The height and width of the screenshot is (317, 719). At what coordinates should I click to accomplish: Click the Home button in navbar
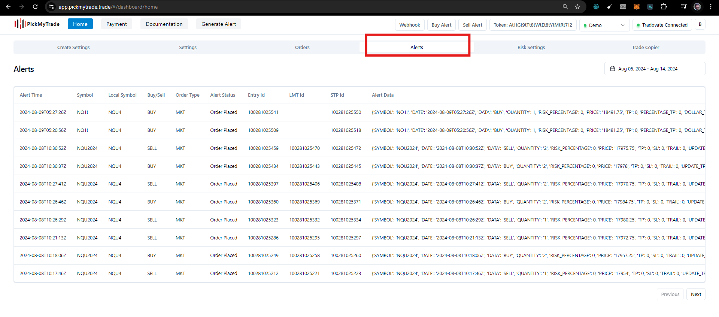[x=80, y=24]
